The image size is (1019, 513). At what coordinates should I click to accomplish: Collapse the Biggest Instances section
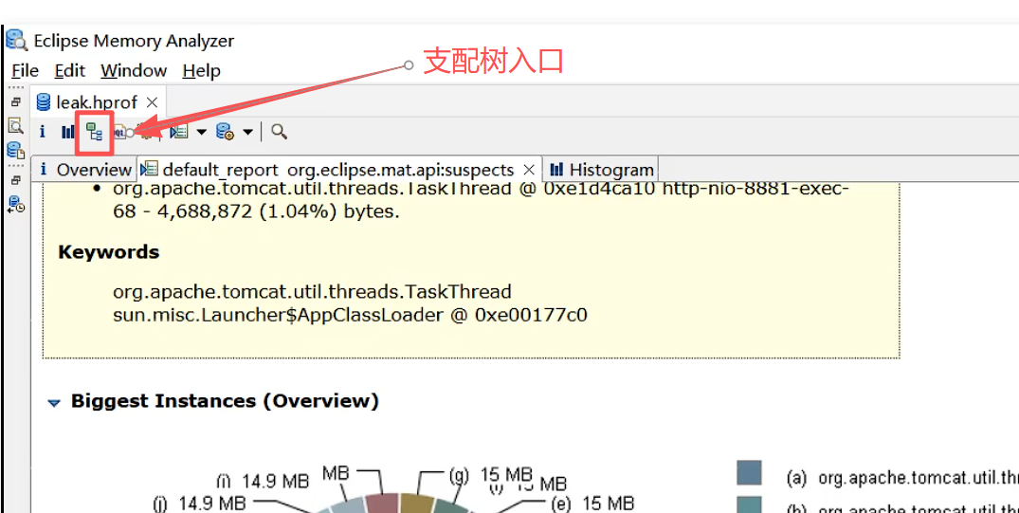coord(54,403)
